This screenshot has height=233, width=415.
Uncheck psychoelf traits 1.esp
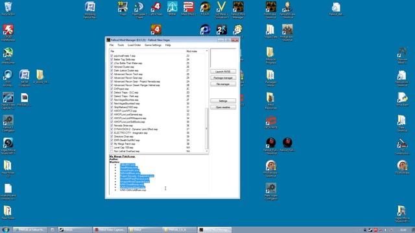(112, 56)
